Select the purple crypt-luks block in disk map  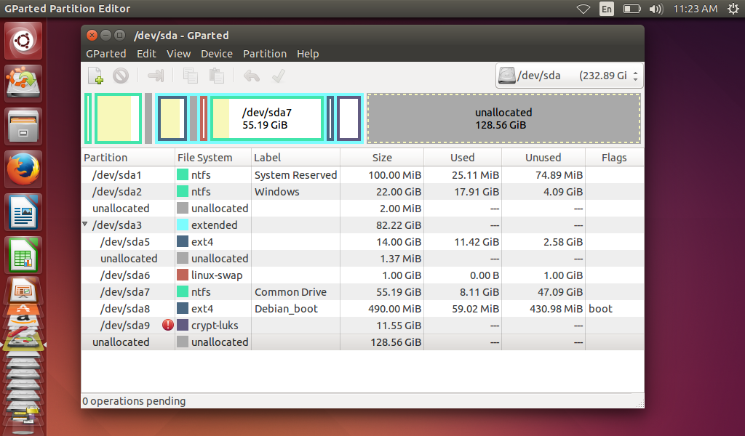tap(349, 118)
